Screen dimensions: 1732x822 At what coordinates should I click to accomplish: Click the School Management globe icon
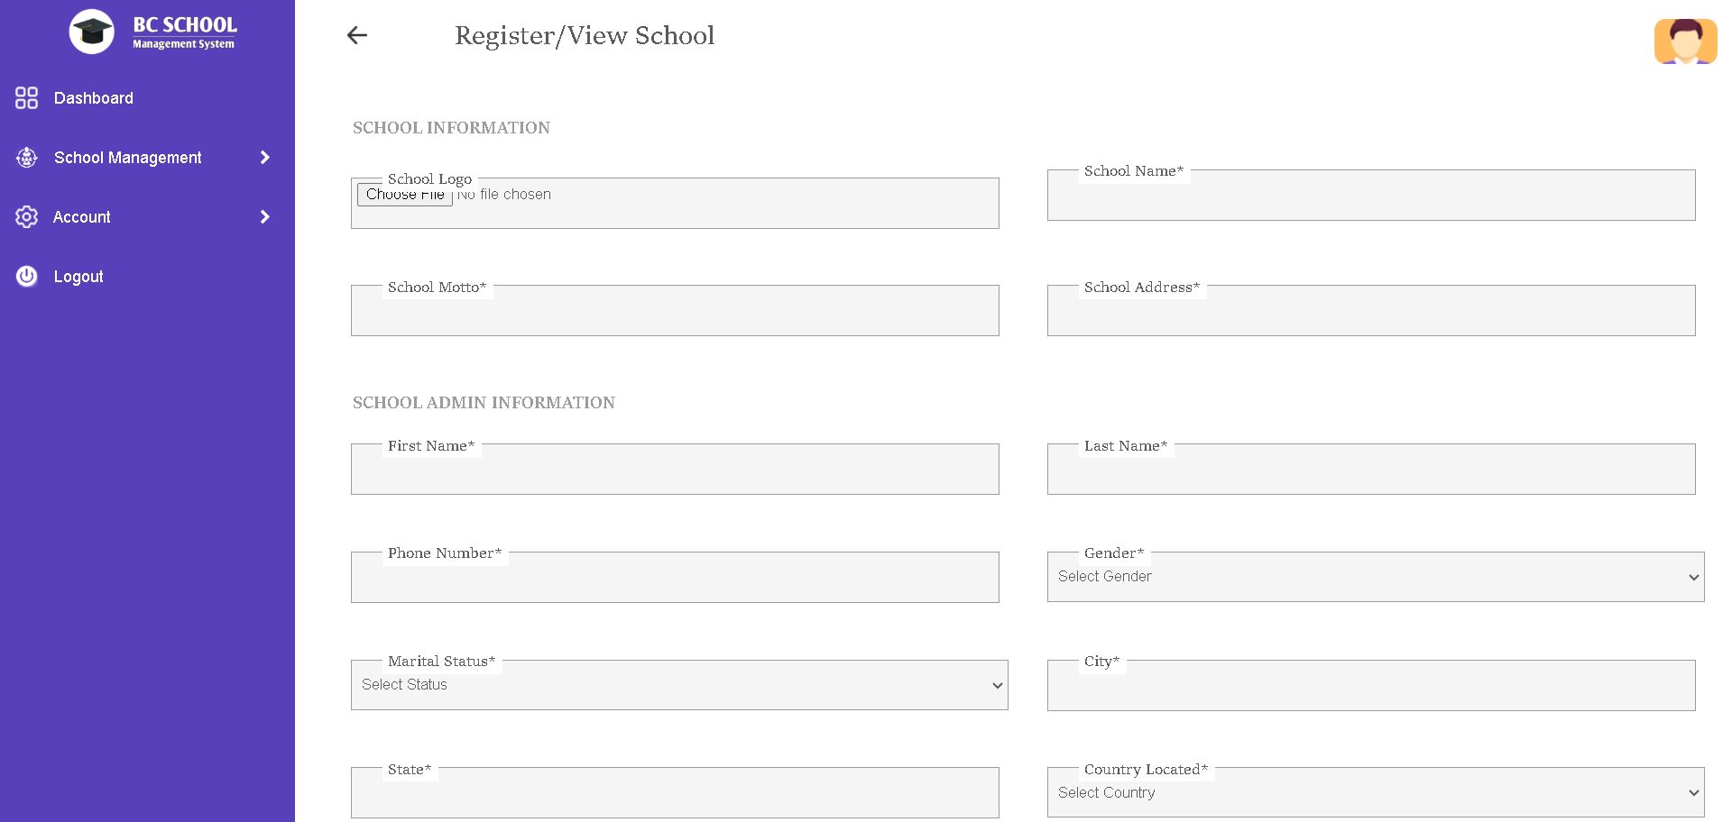coord(26,158)
